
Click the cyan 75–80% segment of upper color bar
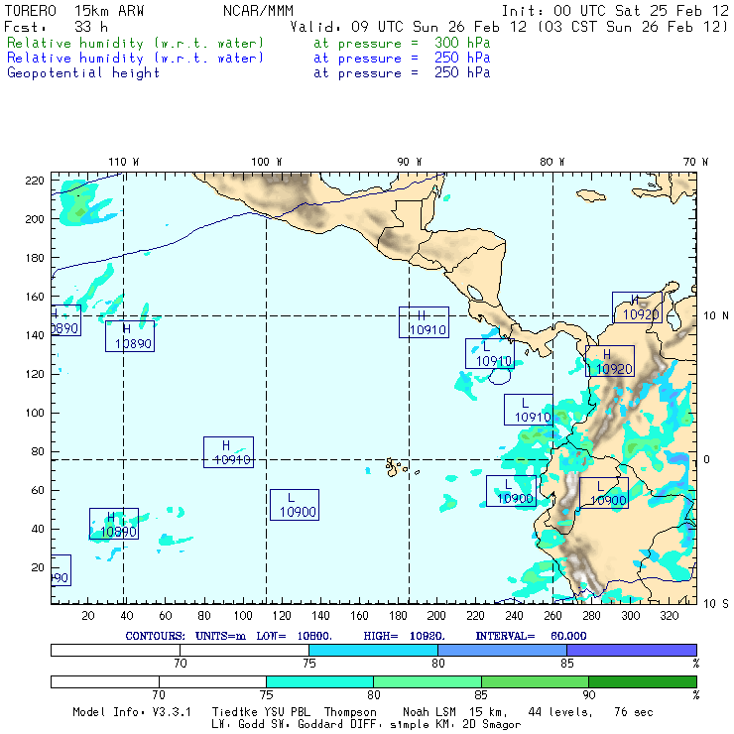373,650
